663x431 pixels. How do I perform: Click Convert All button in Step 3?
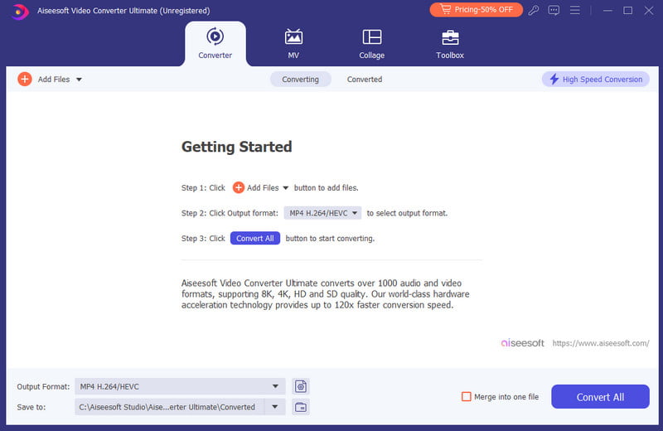[x=255, y=238]
